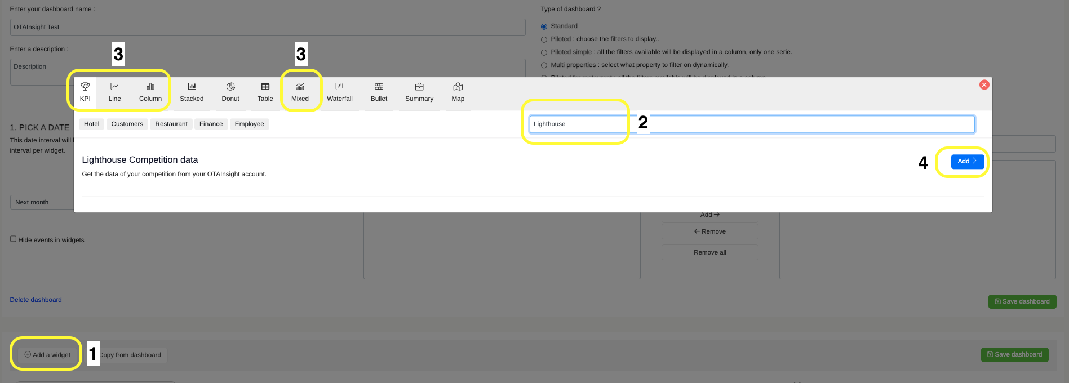Select the Waterfall chart widget icon

click(339, 87)
